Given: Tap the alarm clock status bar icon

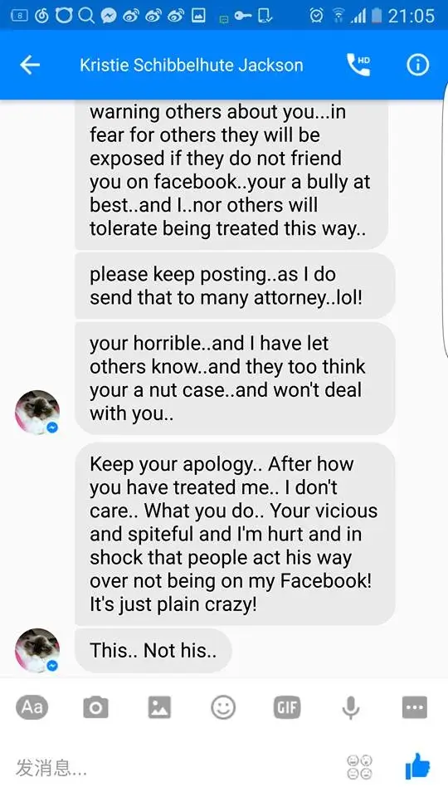Looking at the screenshot, I should pos(316,16).
